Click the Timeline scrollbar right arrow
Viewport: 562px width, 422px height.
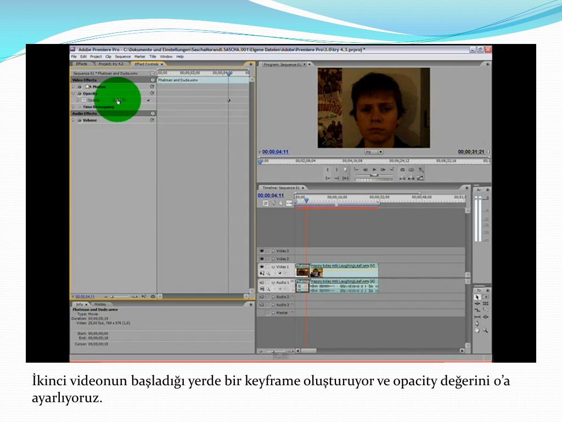[x=462, y=351]
